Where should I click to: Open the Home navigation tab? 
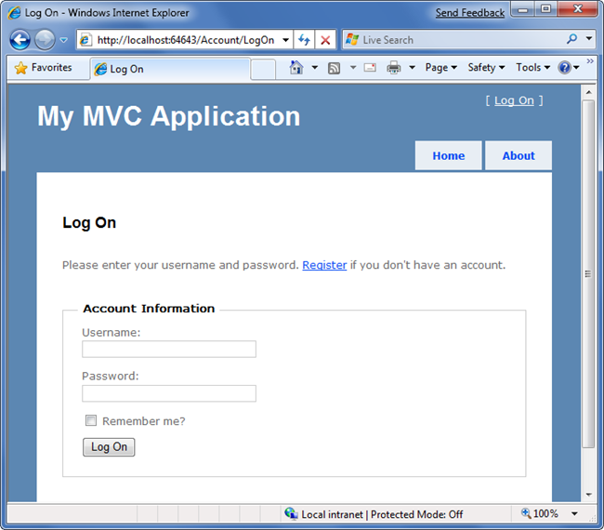click(x=449, y=155)
